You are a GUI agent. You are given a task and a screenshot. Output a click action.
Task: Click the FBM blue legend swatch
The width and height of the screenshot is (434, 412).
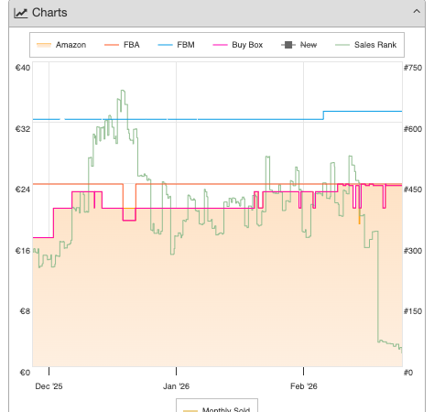[165, 45]
